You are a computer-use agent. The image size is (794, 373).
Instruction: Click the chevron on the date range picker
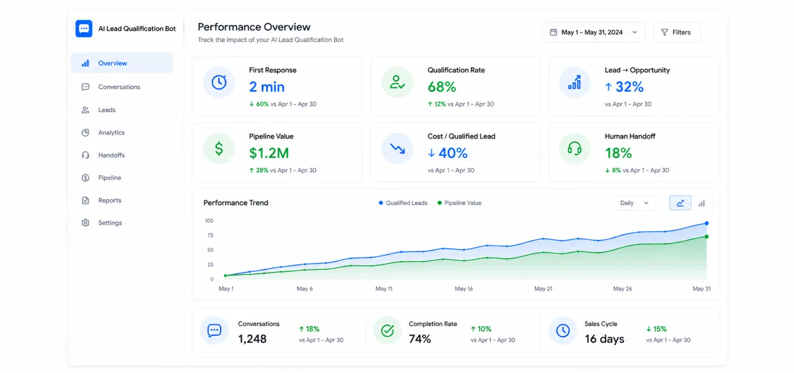point(635,33)
